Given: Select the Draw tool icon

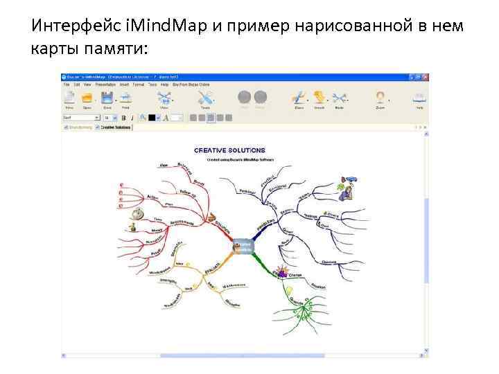Looking at the screenshot, I should point(299,98).
